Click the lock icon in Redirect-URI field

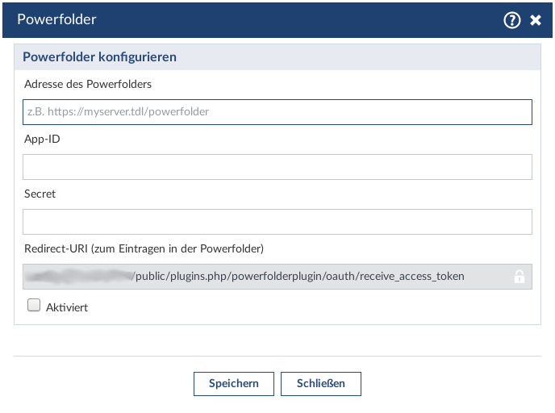click(520, 277)
